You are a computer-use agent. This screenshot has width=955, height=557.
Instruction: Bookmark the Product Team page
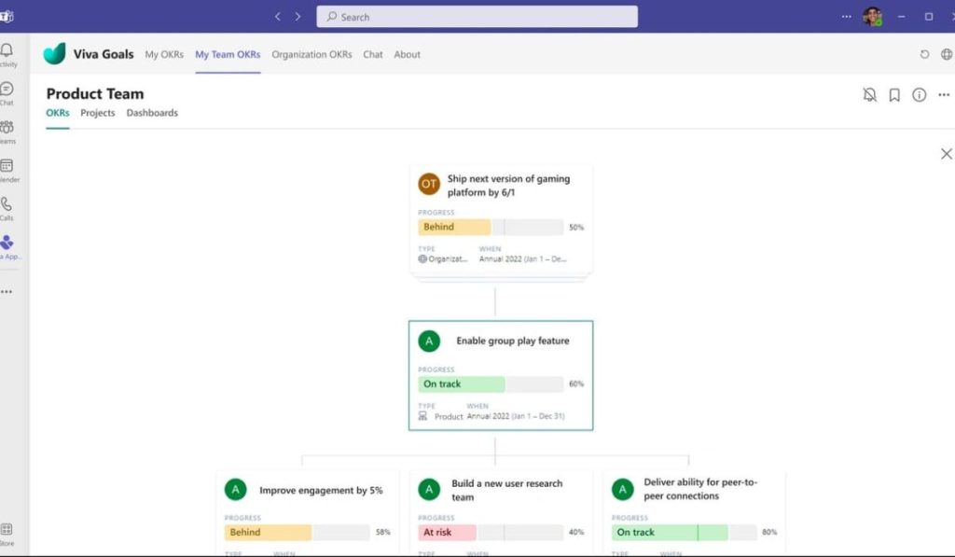(x=894, y=94)
